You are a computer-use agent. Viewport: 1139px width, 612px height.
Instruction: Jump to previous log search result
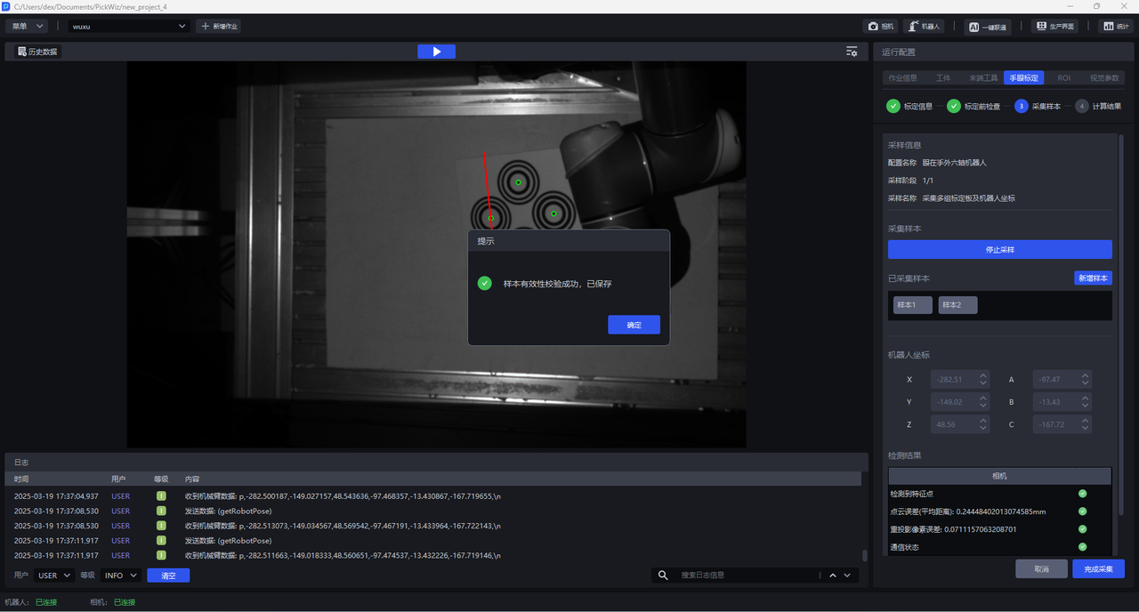pyautogui.click(x=833, y=576)
